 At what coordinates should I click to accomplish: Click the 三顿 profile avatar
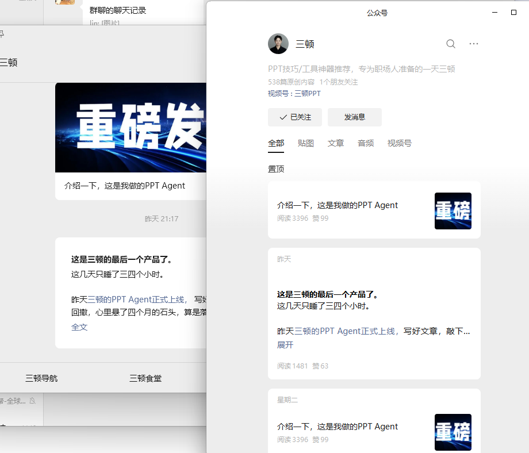[278, 44]
